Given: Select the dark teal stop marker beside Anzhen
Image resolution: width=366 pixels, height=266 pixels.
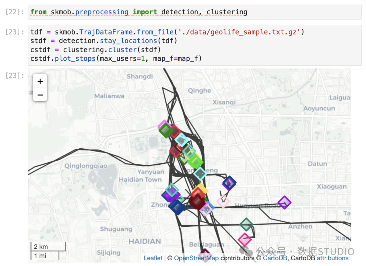Looking at the screenshot, I should [x=246, y=224].
